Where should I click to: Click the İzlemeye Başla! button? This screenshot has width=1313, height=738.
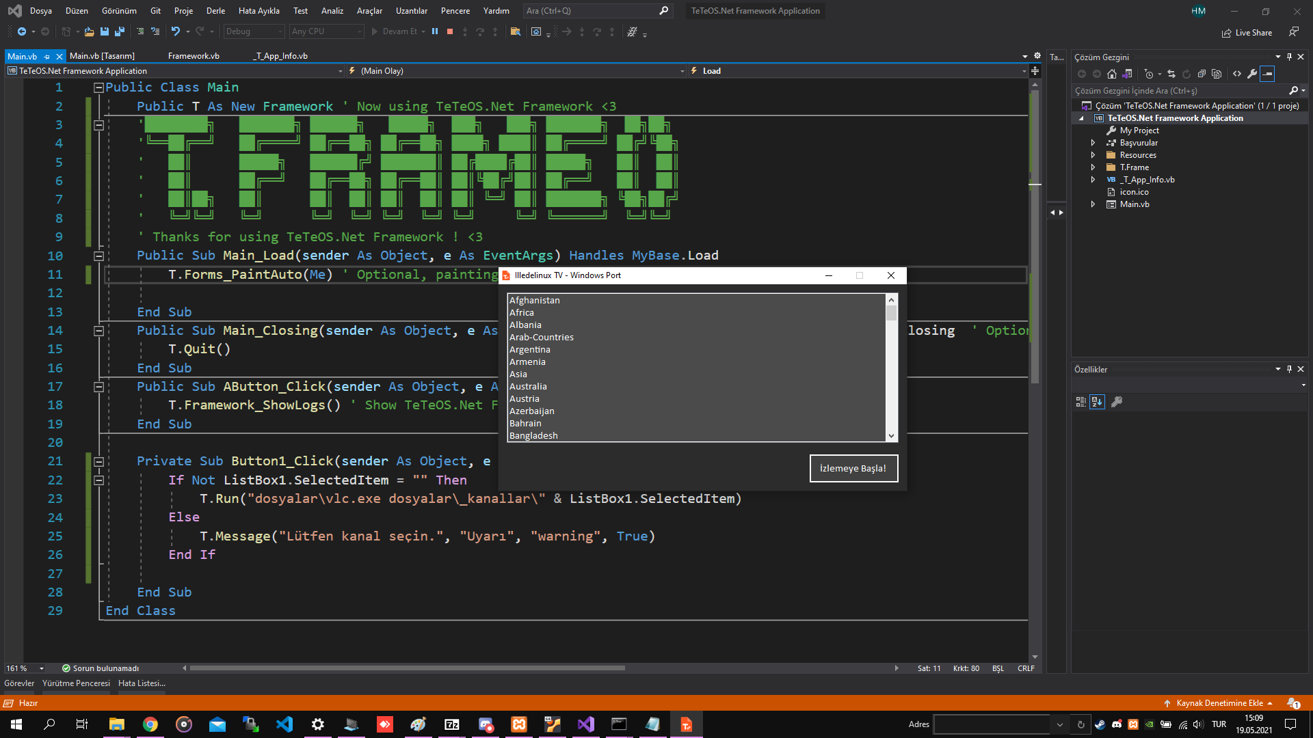point(853,468)
